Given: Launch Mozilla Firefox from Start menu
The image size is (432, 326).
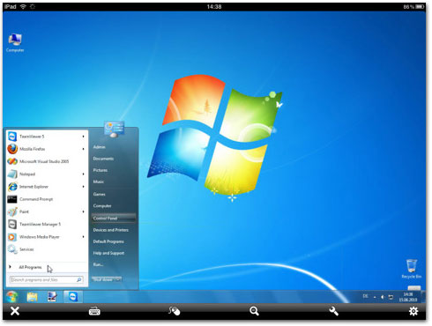Looking at the screenshot, I should pyautogui.click(x=47, y=149).
